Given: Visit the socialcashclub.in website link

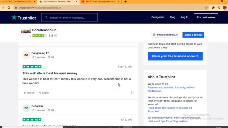Looking at the screenshot, I should click(x=166, y=35).
